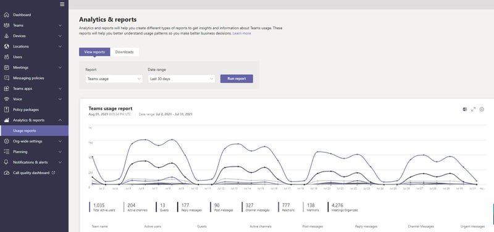The width and height of the screenshot is (494, 232).
Task: Open the Date range dropdown
Action: (182, 79)
